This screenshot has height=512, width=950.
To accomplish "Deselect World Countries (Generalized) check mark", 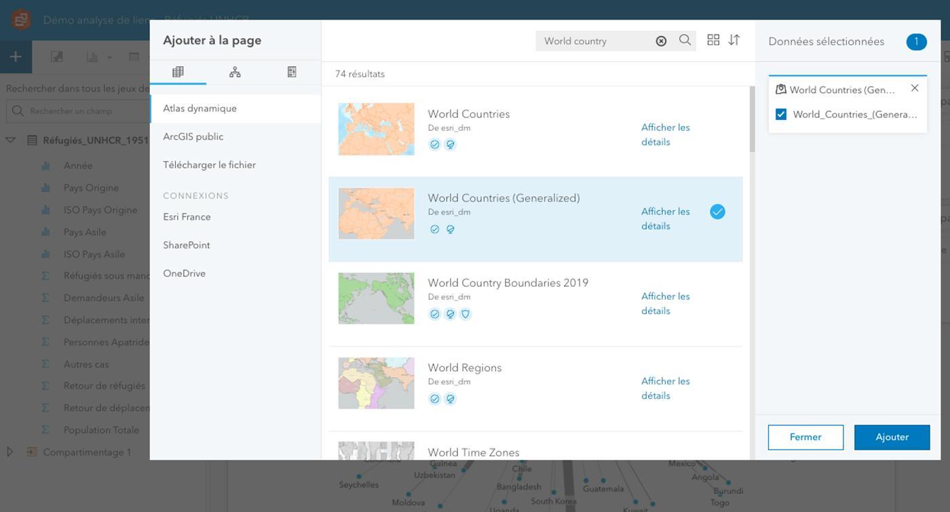I will pyautogui.click(x=717, y=212).
